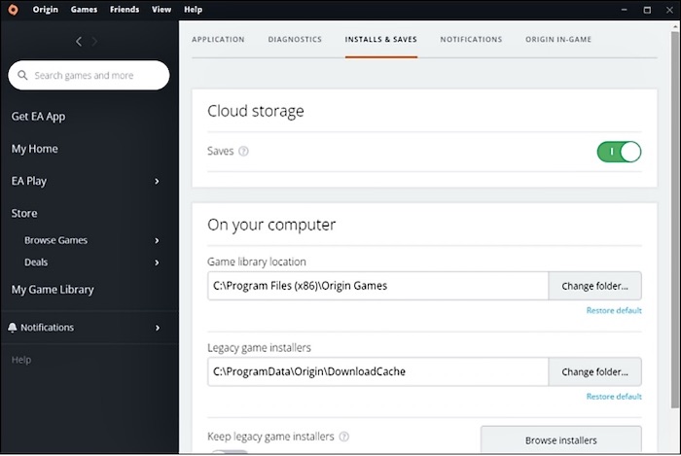Image resolution: width=681 pixels, height=456 pixels.
Task: Click the Browse installers button
Action: point(560,440)
